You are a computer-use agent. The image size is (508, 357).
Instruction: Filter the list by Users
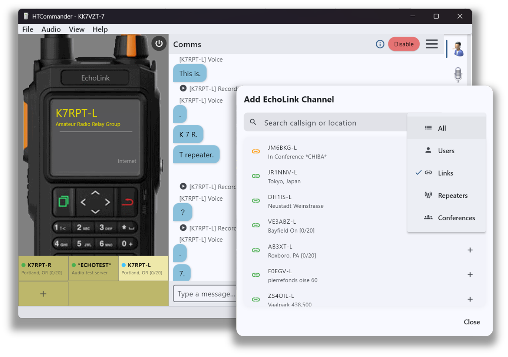(446, 151)
